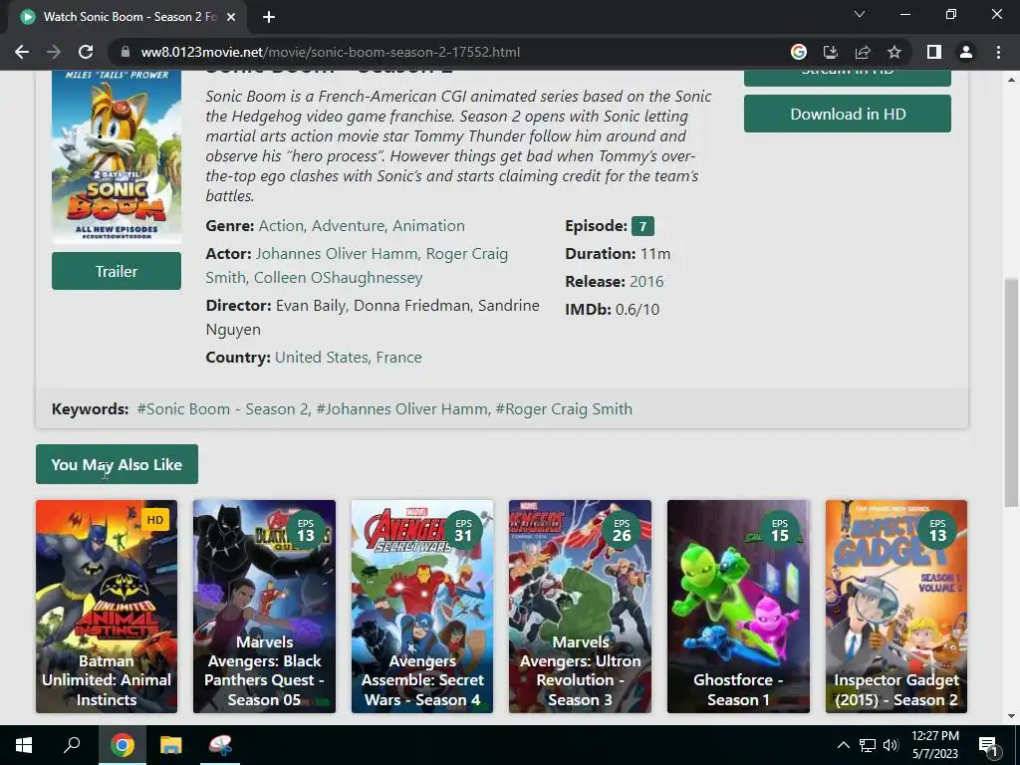Open Marvels Avengers: Ultron Revolution card
This screenshot has height=765, width=1020.
(x=580, y=607)
